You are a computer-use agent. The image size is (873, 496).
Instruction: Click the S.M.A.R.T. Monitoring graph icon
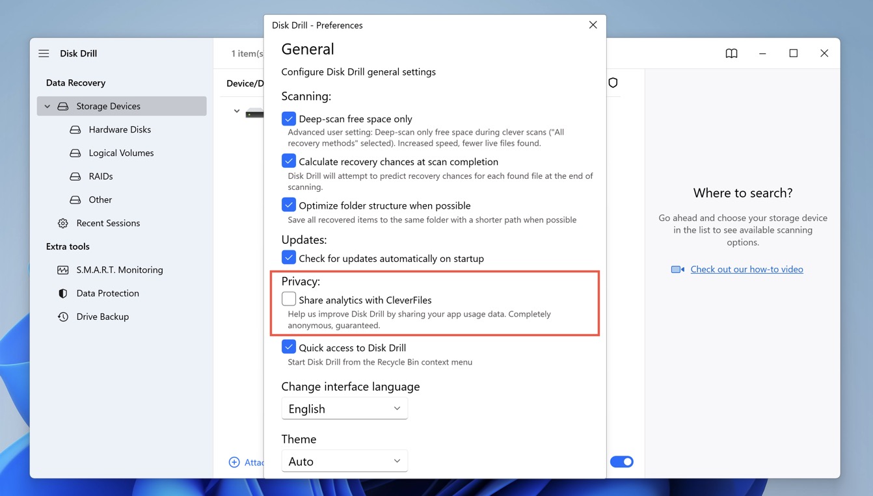pyautogui.click(x=62, y=270)
